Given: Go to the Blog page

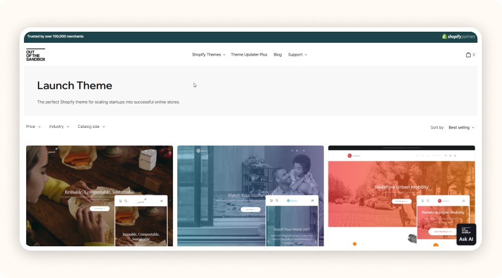Looking at the screenshot, I should click(x=278, y=54).
